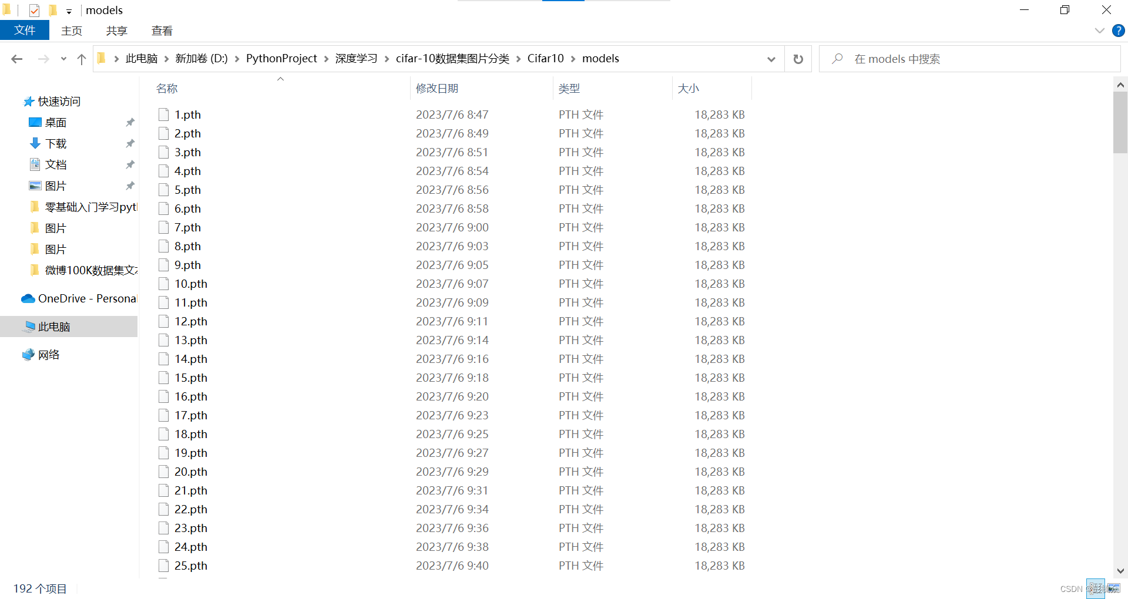Open Help via the question mark icon
The height and width of the screenshot is (599, 1128).
pyautogui.click(x=1118, y=31)
